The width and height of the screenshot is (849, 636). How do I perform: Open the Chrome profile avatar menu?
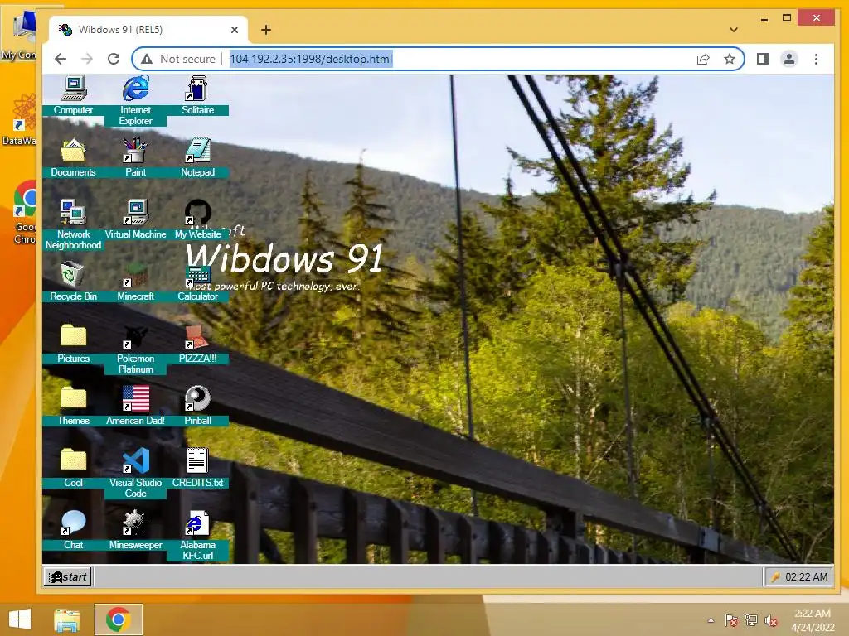click(789, 59)
